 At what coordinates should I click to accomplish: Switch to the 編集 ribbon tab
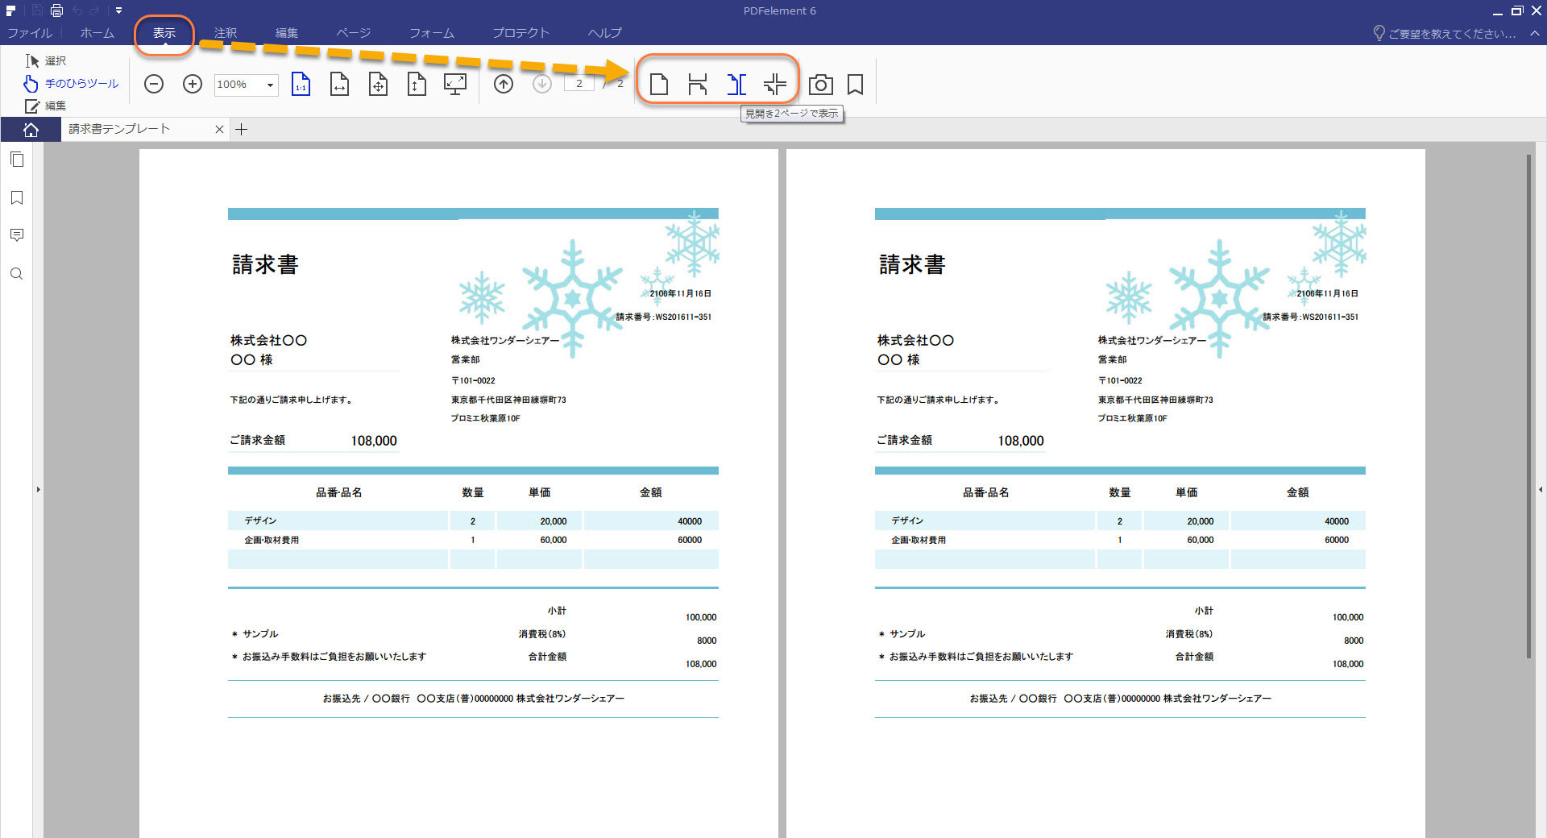(x=287, y=33)
